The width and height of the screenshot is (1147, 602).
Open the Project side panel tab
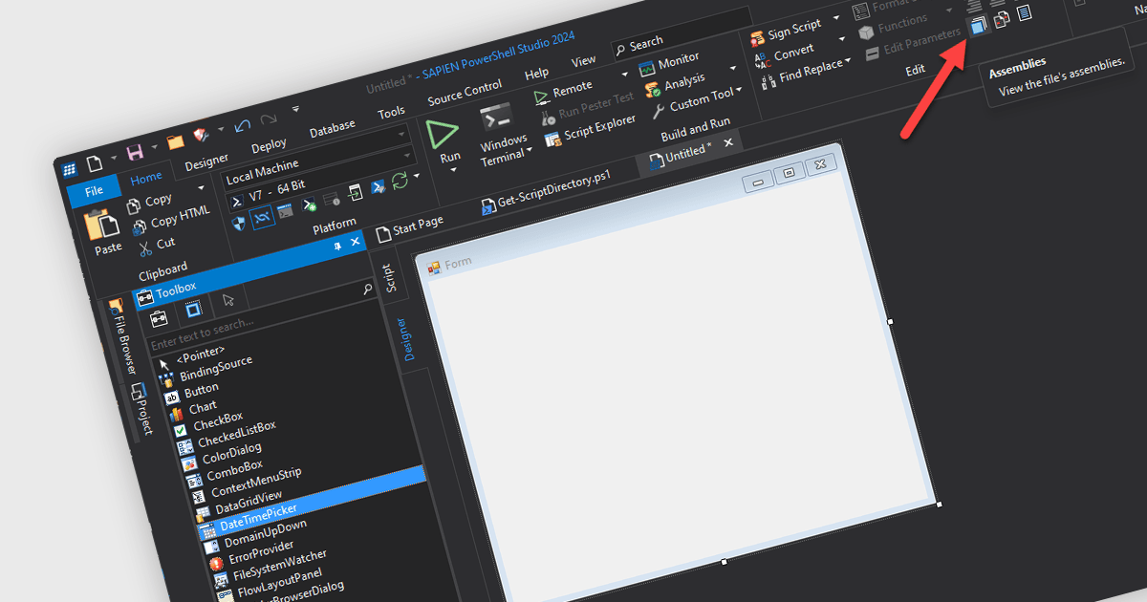141,408
